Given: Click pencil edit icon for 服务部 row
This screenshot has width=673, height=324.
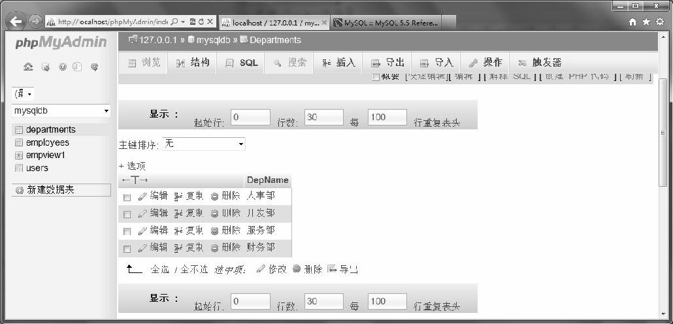Looking at the screenshot, I should (x=142, y=231).
